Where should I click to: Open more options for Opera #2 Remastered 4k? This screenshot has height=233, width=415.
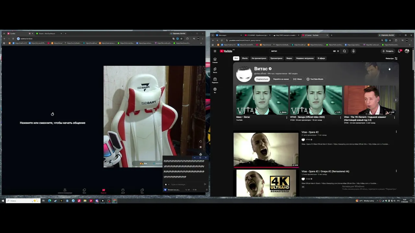click(396, 171)
